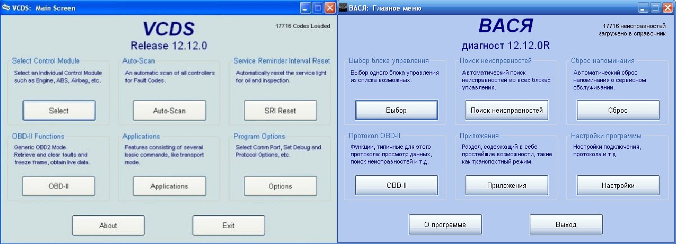The height and width of the screenshot is (244, 676).
Task: Click the 'Auto-Scan' group heading label
Action: (138, 61)
